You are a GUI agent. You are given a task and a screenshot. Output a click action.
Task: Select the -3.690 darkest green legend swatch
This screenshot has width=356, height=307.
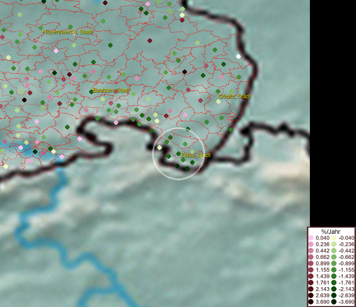click(334, 302)
